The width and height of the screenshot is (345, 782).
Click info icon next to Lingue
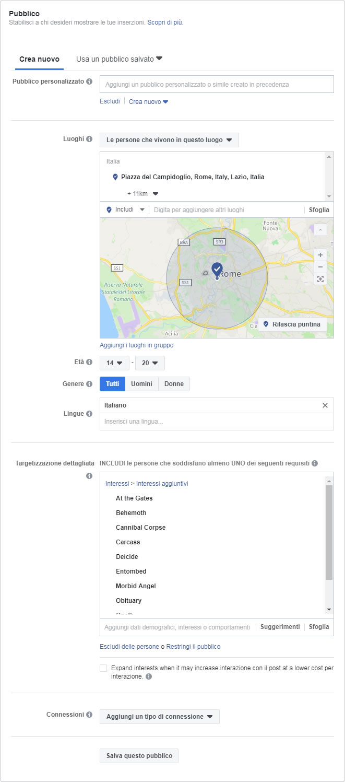tap(89, 414)
